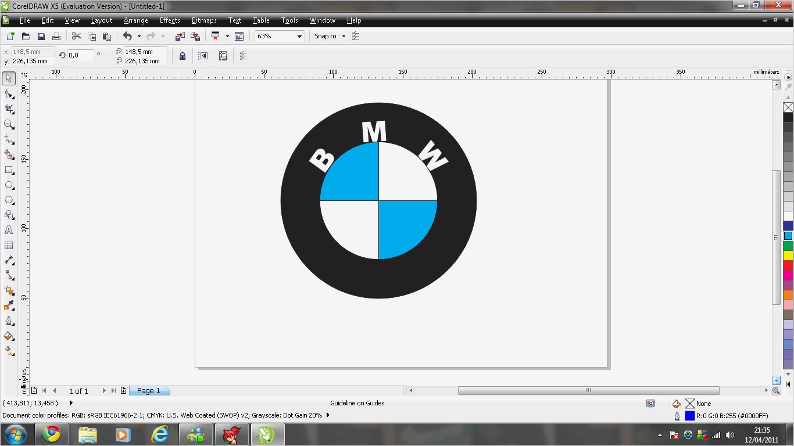
Task: Select the Table tool
Action: (x=9, y=246)
